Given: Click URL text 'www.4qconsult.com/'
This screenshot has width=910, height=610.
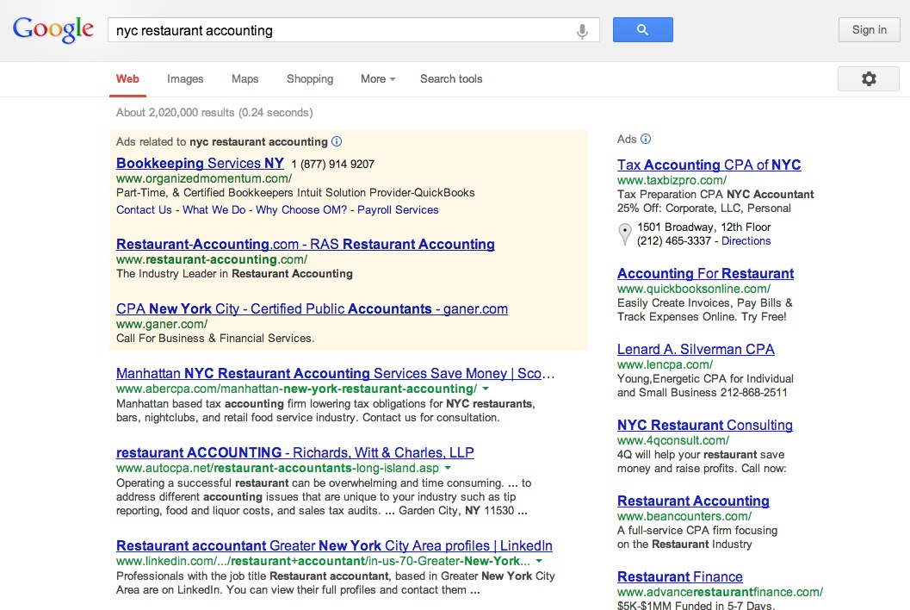Looking at the screenshot, I should (672, 440).
